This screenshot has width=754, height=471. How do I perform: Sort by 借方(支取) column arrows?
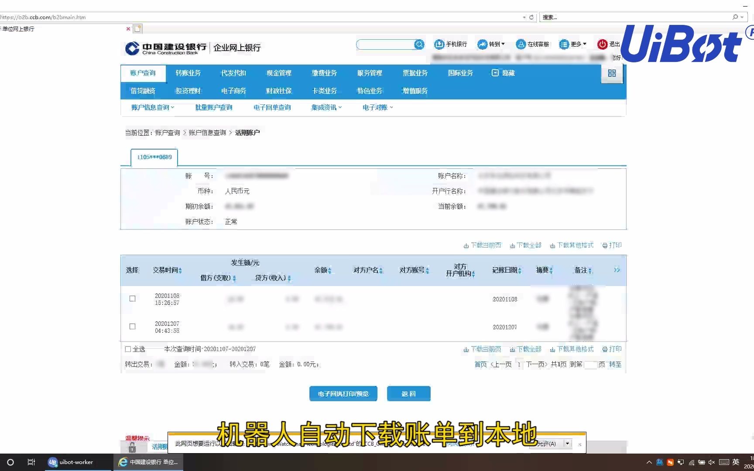(x=234, y=278)
